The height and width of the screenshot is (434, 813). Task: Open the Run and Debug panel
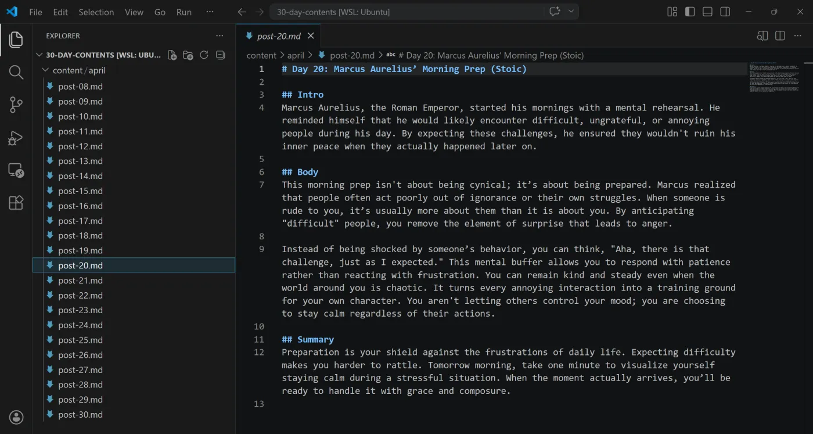(x=16, y=138)
